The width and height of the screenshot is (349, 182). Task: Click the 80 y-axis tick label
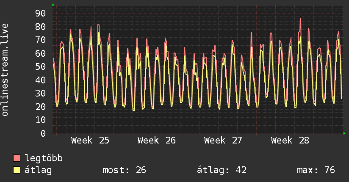(x=41, y=27)
